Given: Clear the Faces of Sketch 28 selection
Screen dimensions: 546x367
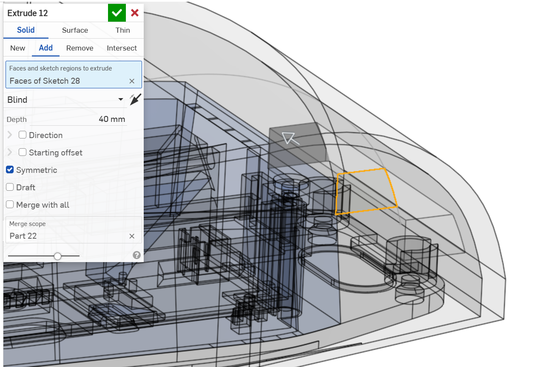Looking at the screenshot, I should point(132,81).
